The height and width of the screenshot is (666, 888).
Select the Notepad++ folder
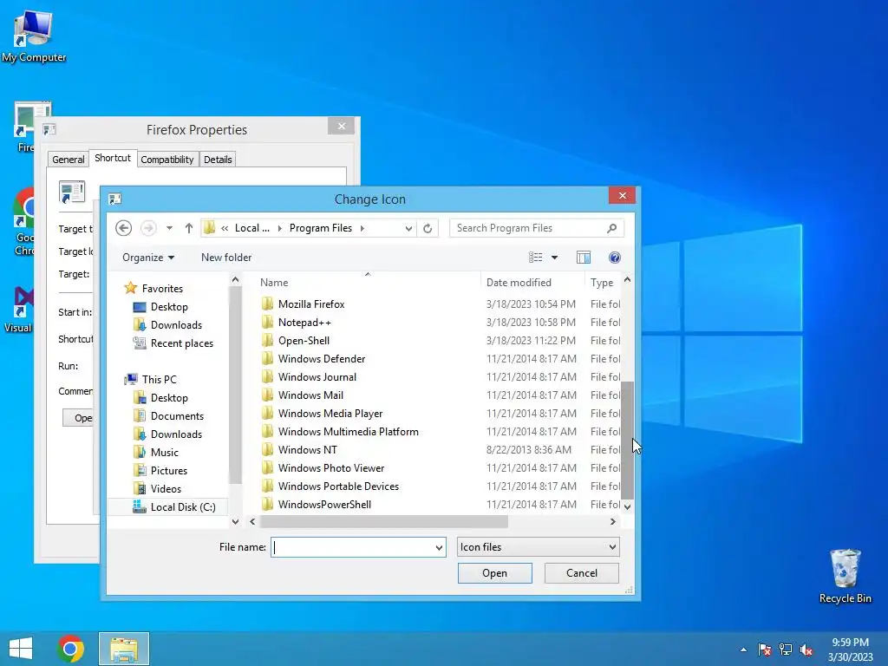coord(304,323)
